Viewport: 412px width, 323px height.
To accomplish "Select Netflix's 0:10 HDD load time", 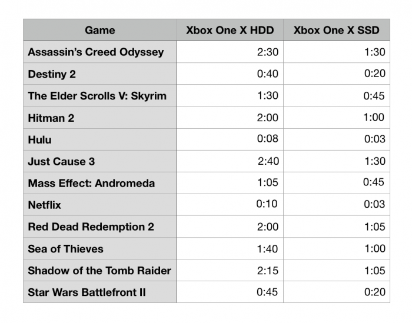I will [267, 205].
